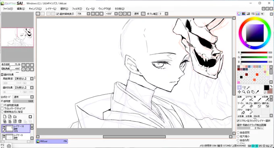274x148 pixels.
Task: Delete the current layer with trash icon
Action: 20,121
